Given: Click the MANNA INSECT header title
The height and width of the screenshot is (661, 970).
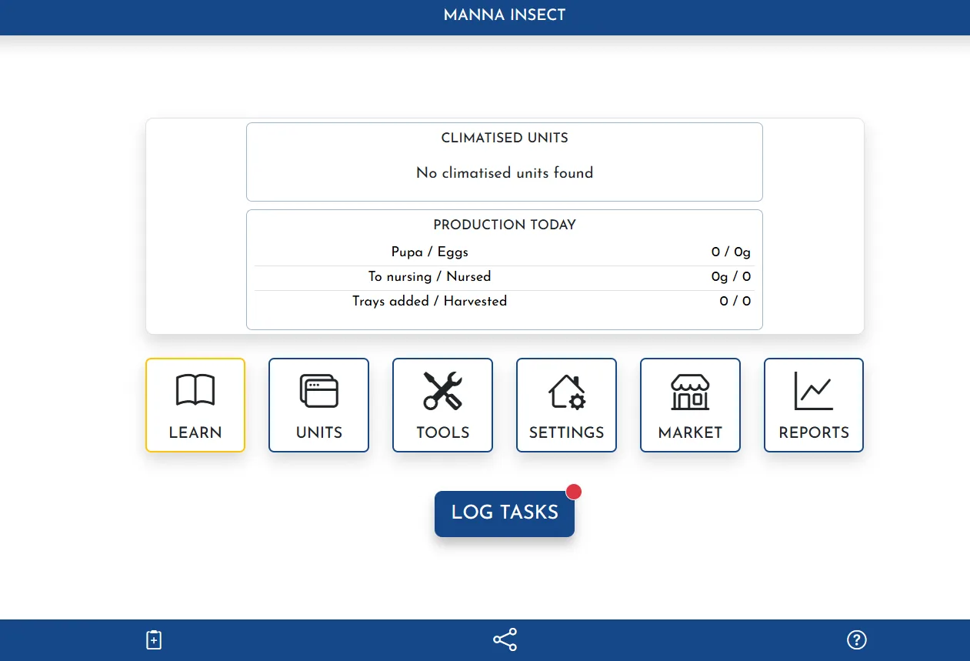Looking at the screenshot, I should (x=504, y=15).
